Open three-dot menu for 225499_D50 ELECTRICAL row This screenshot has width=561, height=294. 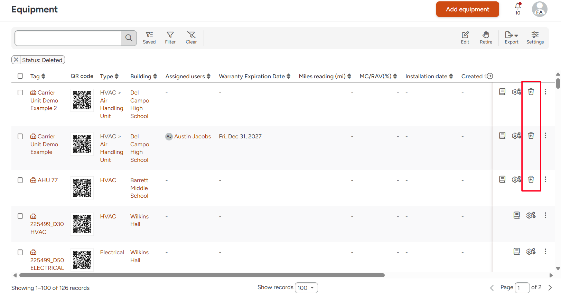(545, 252)
